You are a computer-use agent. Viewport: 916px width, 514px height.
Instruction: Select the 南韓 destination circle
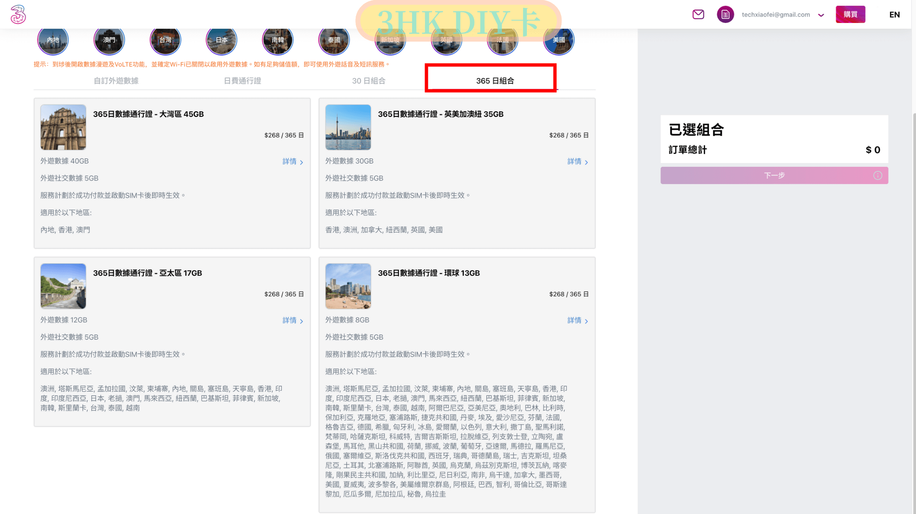click(x=278, y=40)
